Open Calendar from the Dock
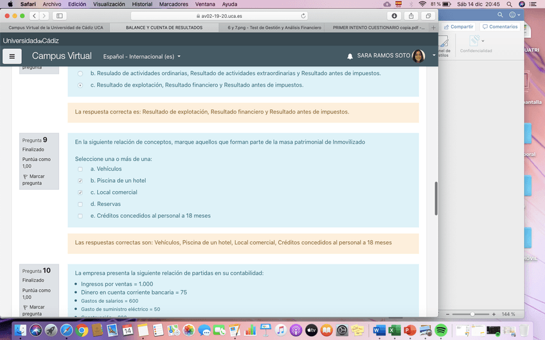Viewport: 545px width, 340px height. pyautogui.click(x=127, y=330)
